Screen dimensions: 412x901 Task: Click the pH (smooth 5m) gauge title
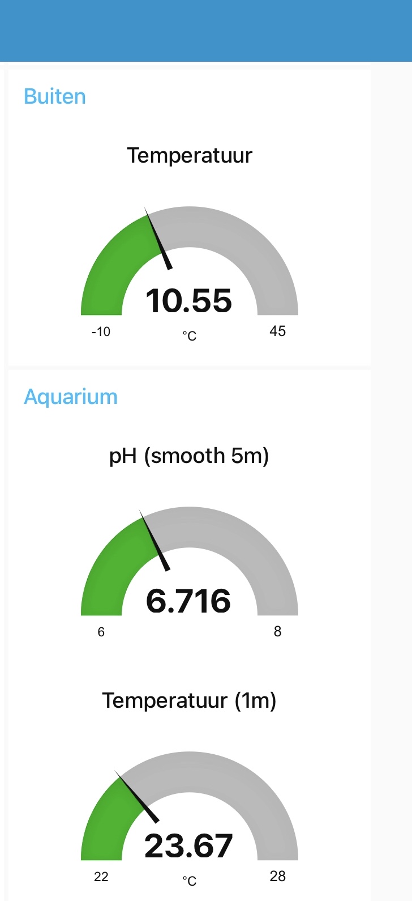pos(189,456)
